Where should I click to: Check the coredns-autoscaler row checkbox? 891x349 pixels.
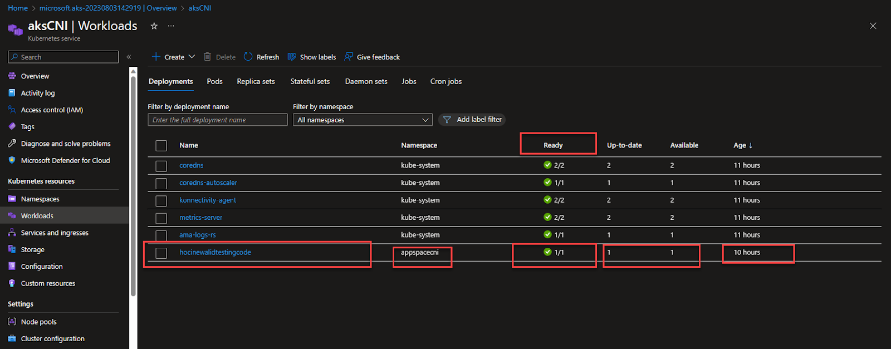coord(161,183)
